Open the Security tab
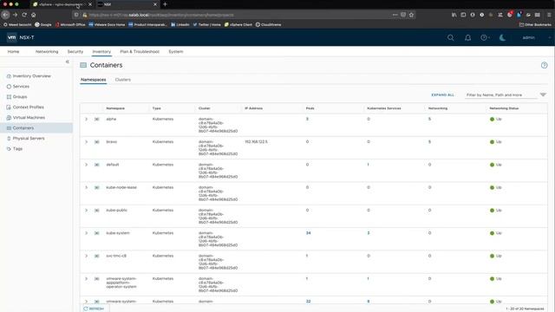The height and width of the screenshot is (312, 555). pos(75,52)
